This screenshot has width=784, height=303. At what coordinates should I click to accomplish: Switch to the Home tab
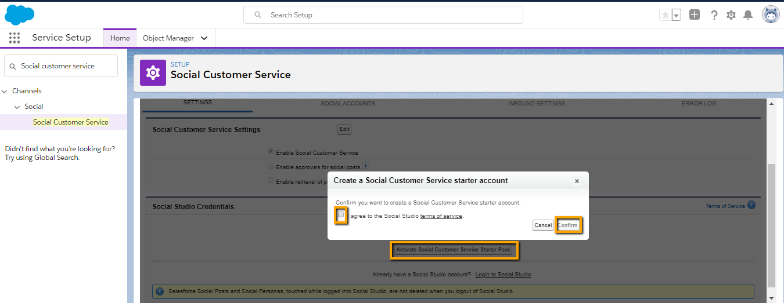coord(120,38)
